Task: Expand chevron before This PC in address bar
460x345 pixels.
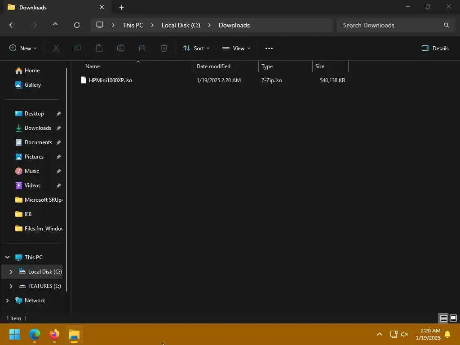Action: click(x=113, y=25)
